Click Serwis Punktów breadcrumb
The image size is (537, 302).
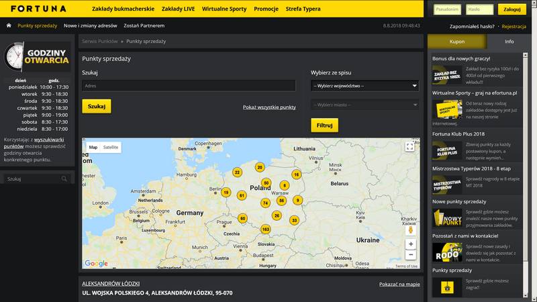(99, 41)
